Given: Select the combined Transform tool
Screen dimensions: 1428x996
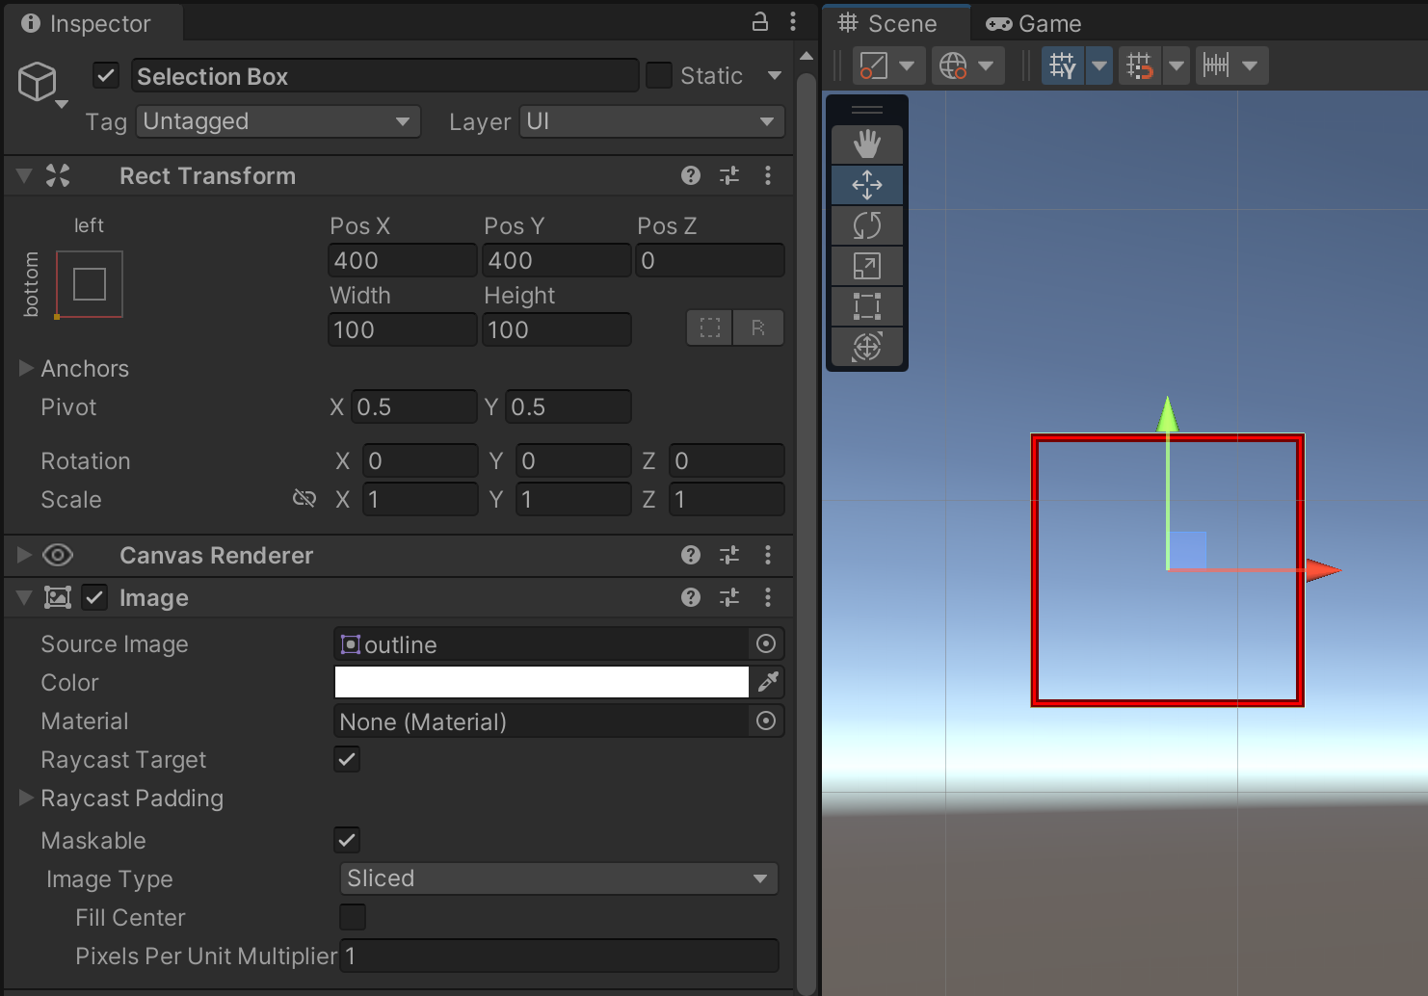Looking at the screenshot, I should [x=866, y=347].
